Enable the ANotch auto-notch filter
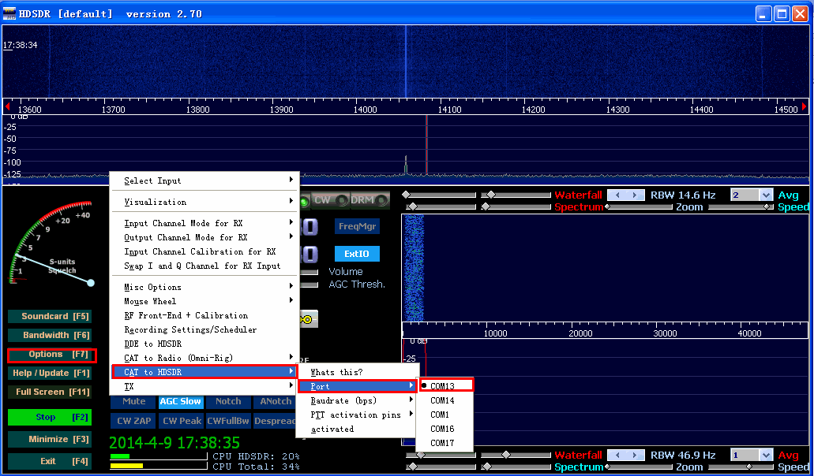This screenshot has height=476, width=814. point(275,401)
